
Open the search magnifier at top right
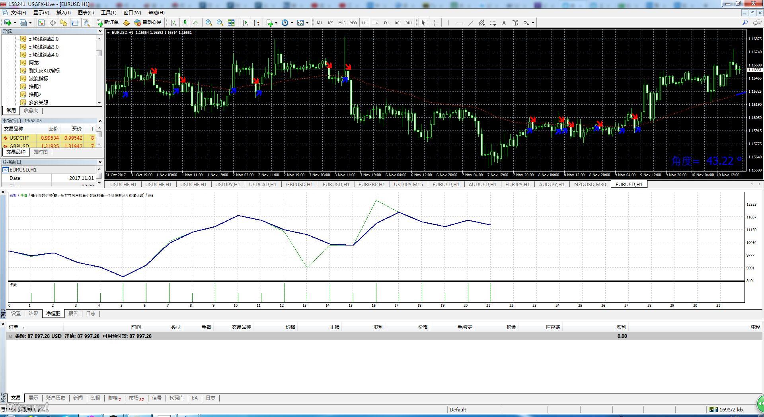click(745, 23)
